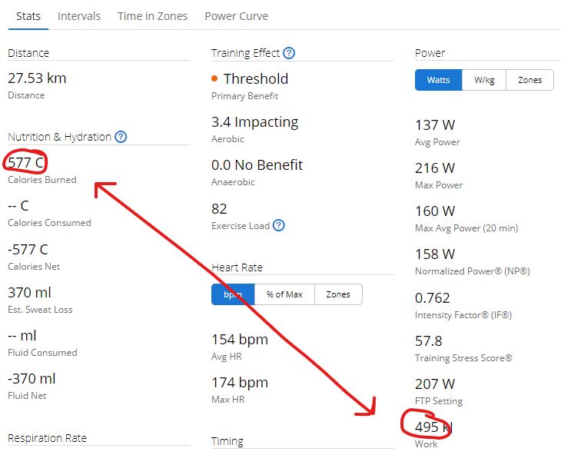Click the 158 W Normalized Power value
The height and width of the screenshot is (455, 561).
click(435, 254)
